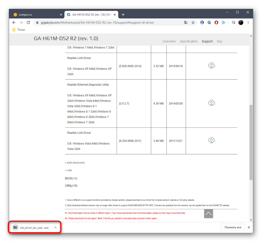The image size is (262, 242).
Task: Open a new browser tab
Action: (123, 15)
